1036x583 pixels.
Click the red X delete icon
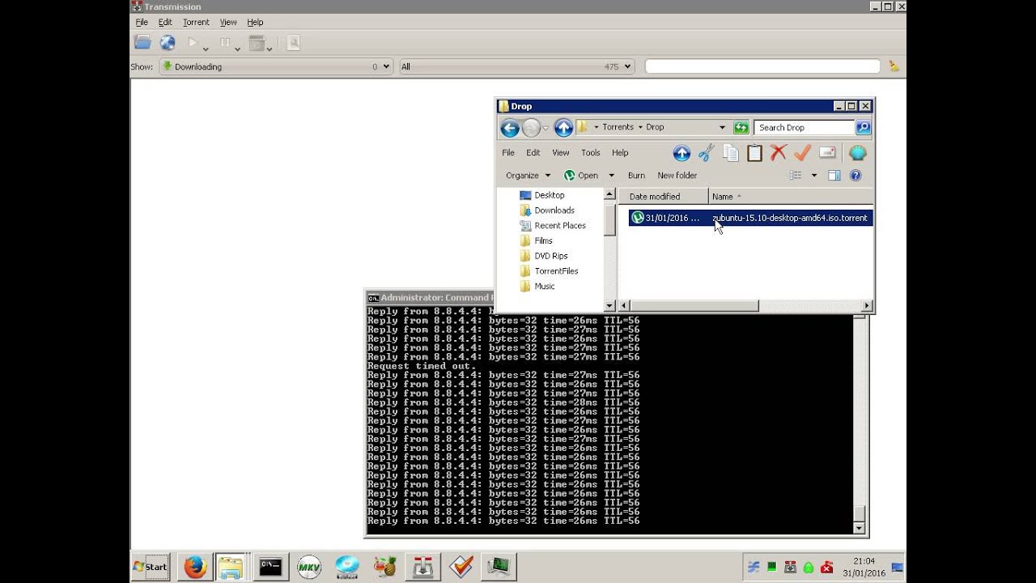point(779,152)
